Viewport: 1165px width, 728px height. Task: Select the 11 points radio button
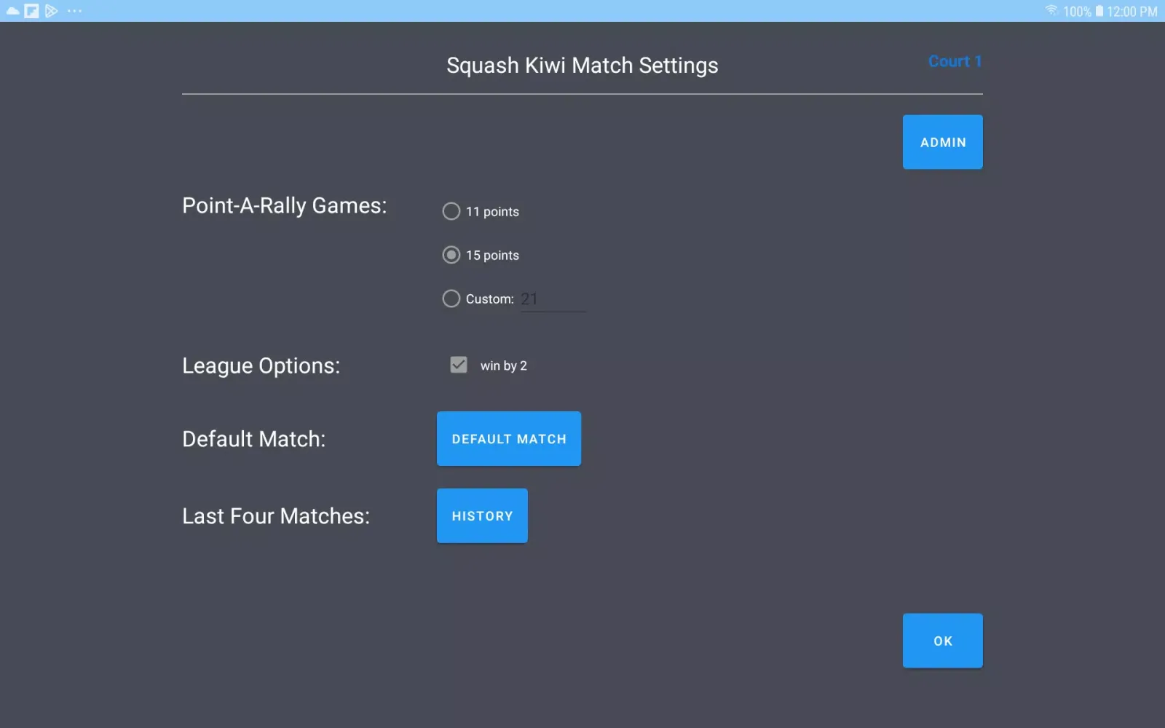[451, 211]
